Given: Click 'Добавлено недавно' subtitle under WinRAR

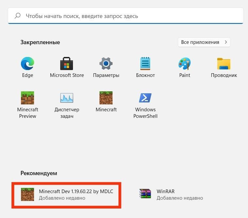Looking at the screenshot, I should [180, 198].
